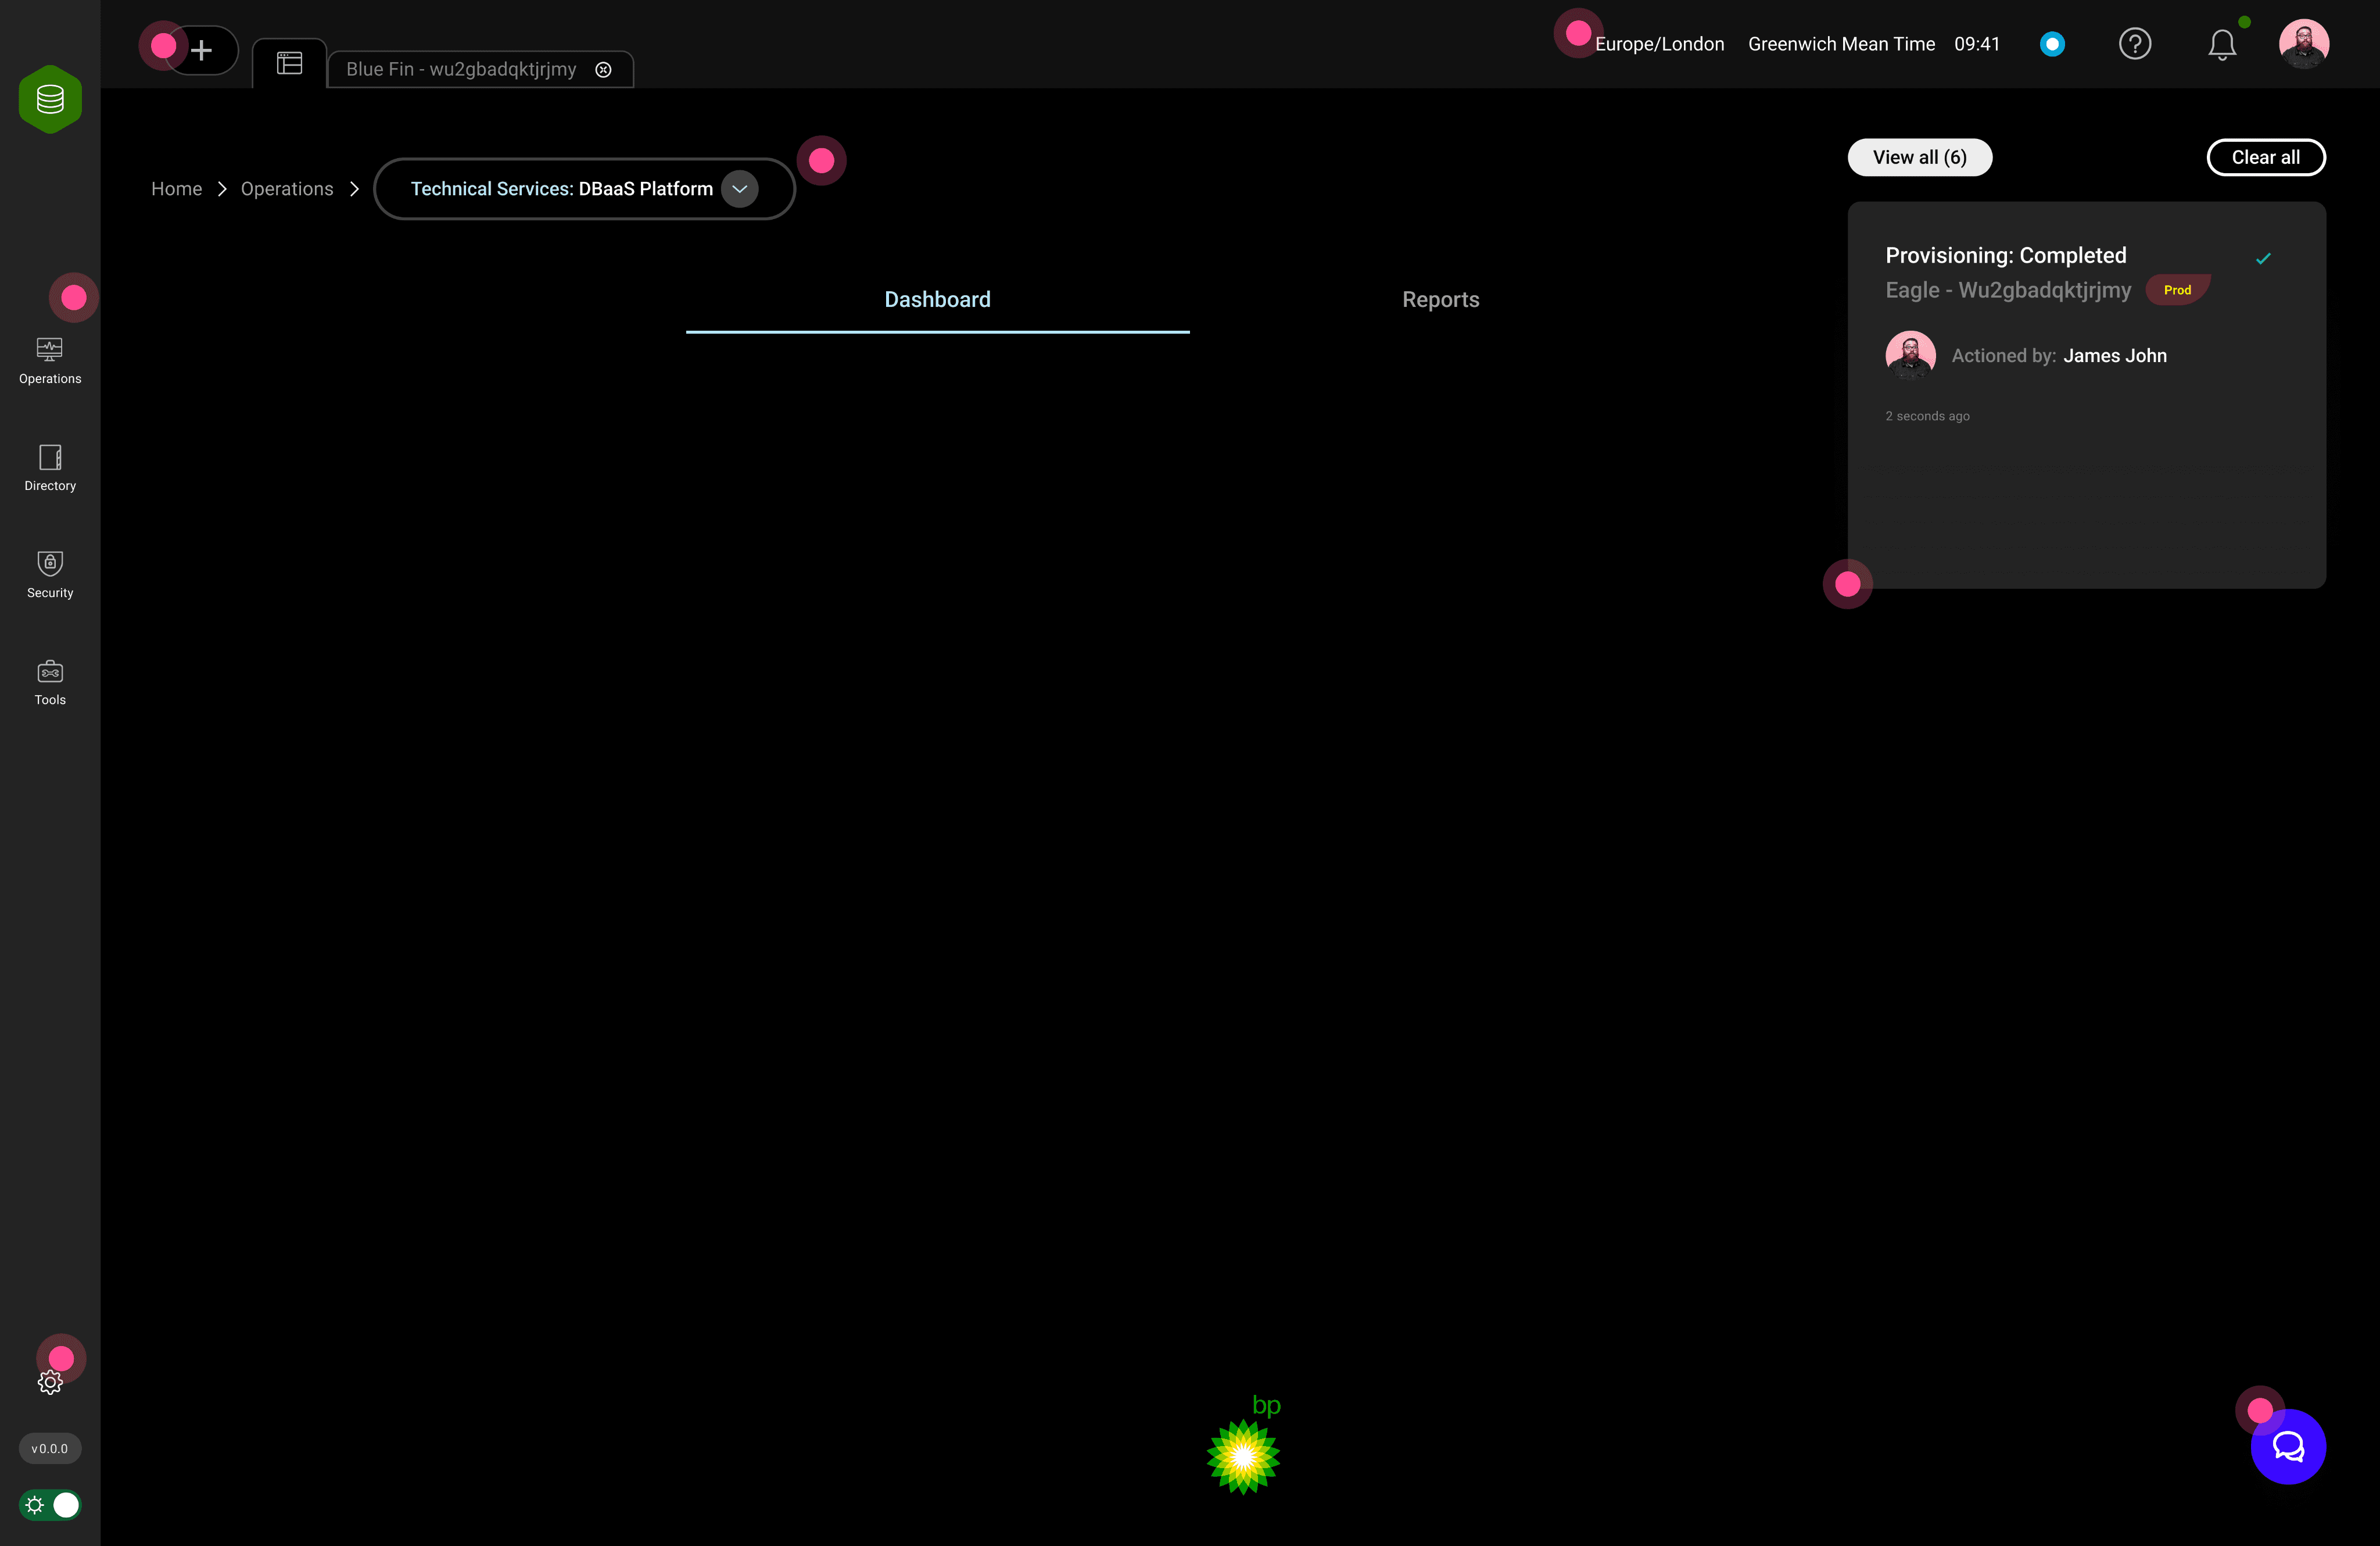Close the Blue Fin tab
Screen dimensions: 2380x1546
pyautogui.click(x=603, y=69)
